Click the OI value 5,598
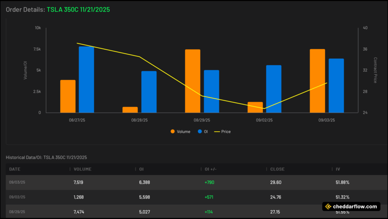 [x=144, y=197]
